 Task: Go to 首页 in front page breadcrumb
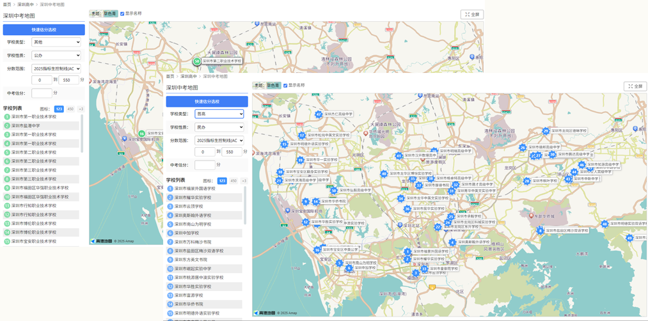point(170,77)
